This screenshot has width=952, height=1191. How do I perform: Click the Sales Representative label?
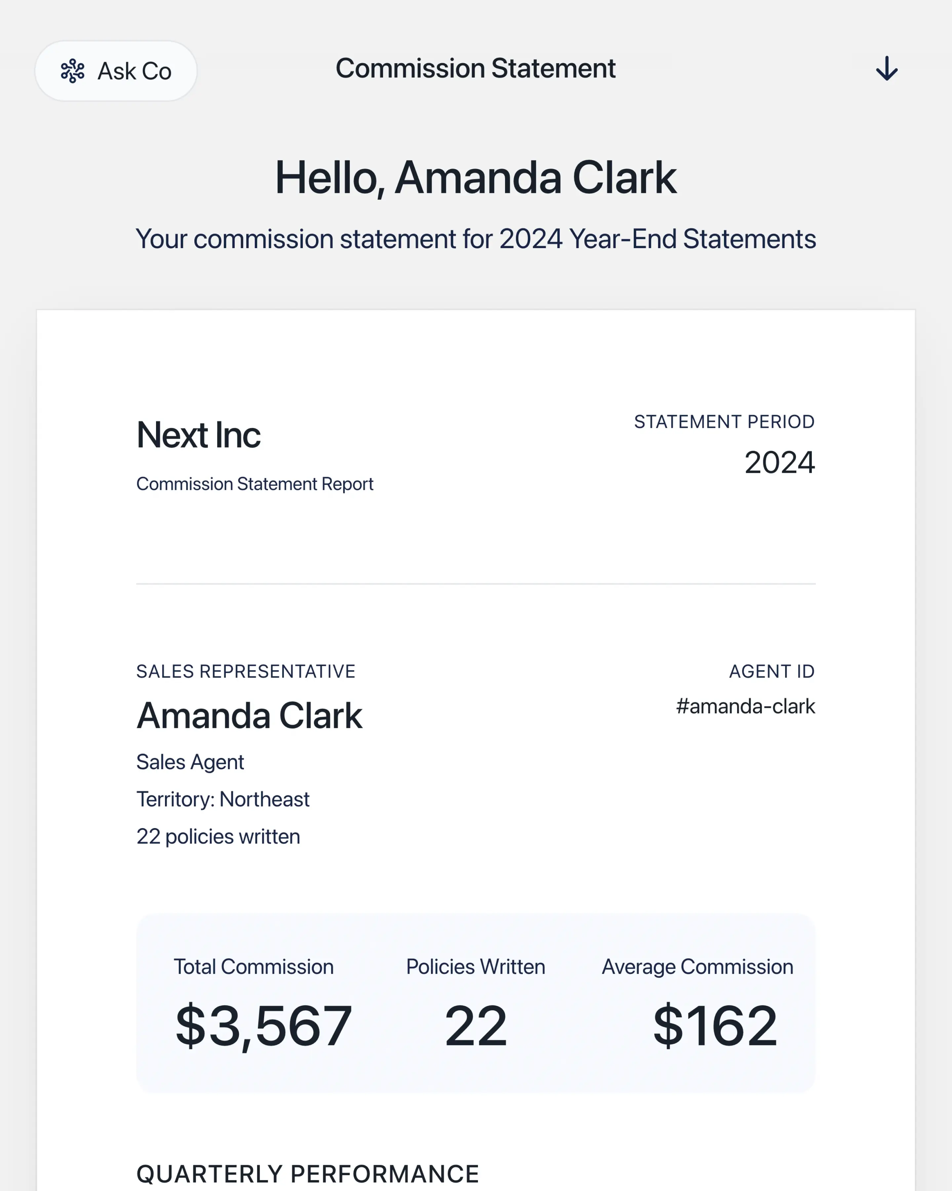(246, 671)
